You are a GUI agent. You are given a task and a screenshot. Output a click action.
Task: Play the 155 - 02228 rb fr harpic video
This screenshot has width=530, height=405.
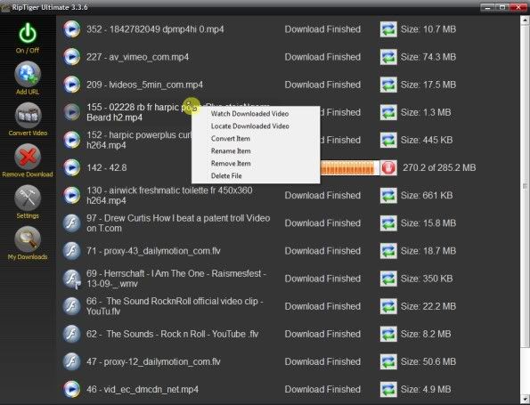(x=71, y=112)
